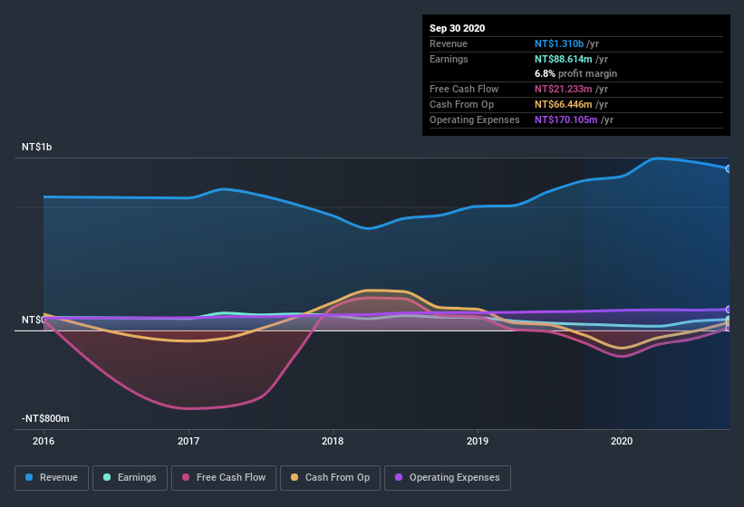Select the 2020 x-axis label
The height and width of the screenshot is (507, 744).
tap(622, 441)
